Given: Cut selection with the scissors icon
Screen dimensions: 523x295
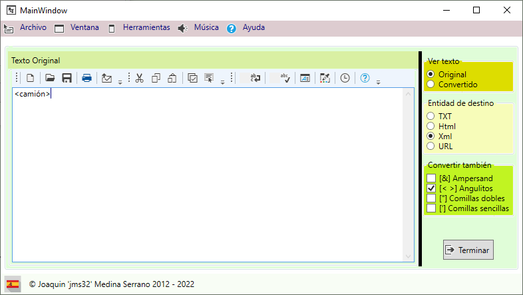Looking at the screenshot, I should point(139,78).
